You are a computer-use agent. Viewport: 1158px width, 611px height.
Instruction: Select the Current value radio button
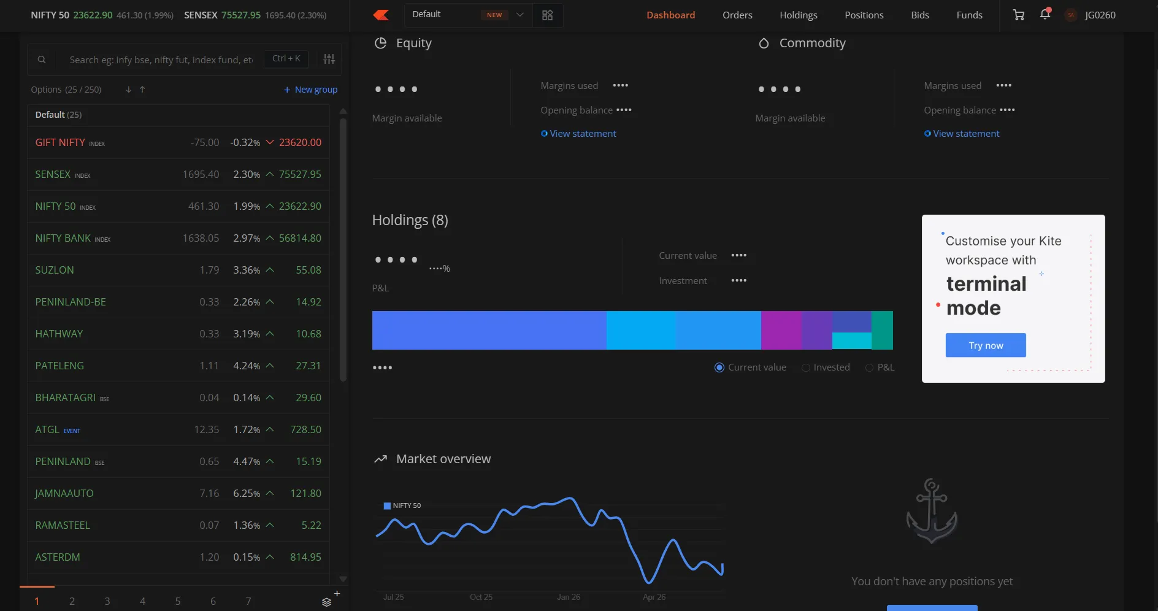[x=719, y=367]
